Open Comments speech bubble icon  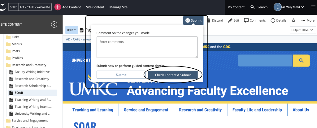[246, 20]
